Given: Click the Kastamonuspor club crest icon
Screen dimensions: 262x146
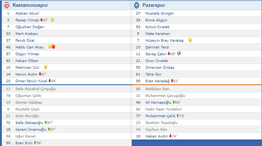Looking at the screenshot, I should tap(7, 5).
